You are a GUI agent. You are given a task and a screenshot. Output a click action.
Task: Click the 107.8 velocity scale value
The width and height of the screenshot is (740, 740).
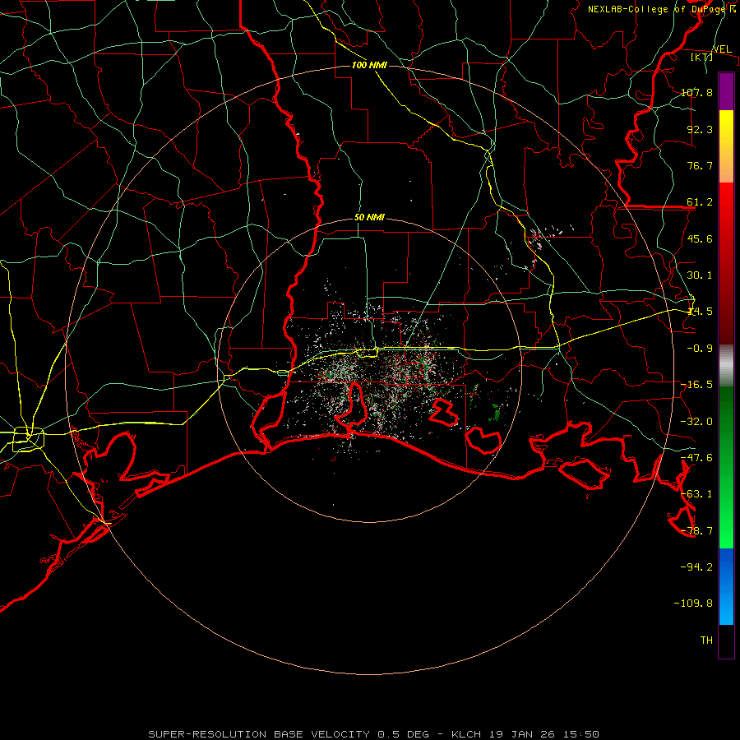pyautogui.click(x=697, y=92)
